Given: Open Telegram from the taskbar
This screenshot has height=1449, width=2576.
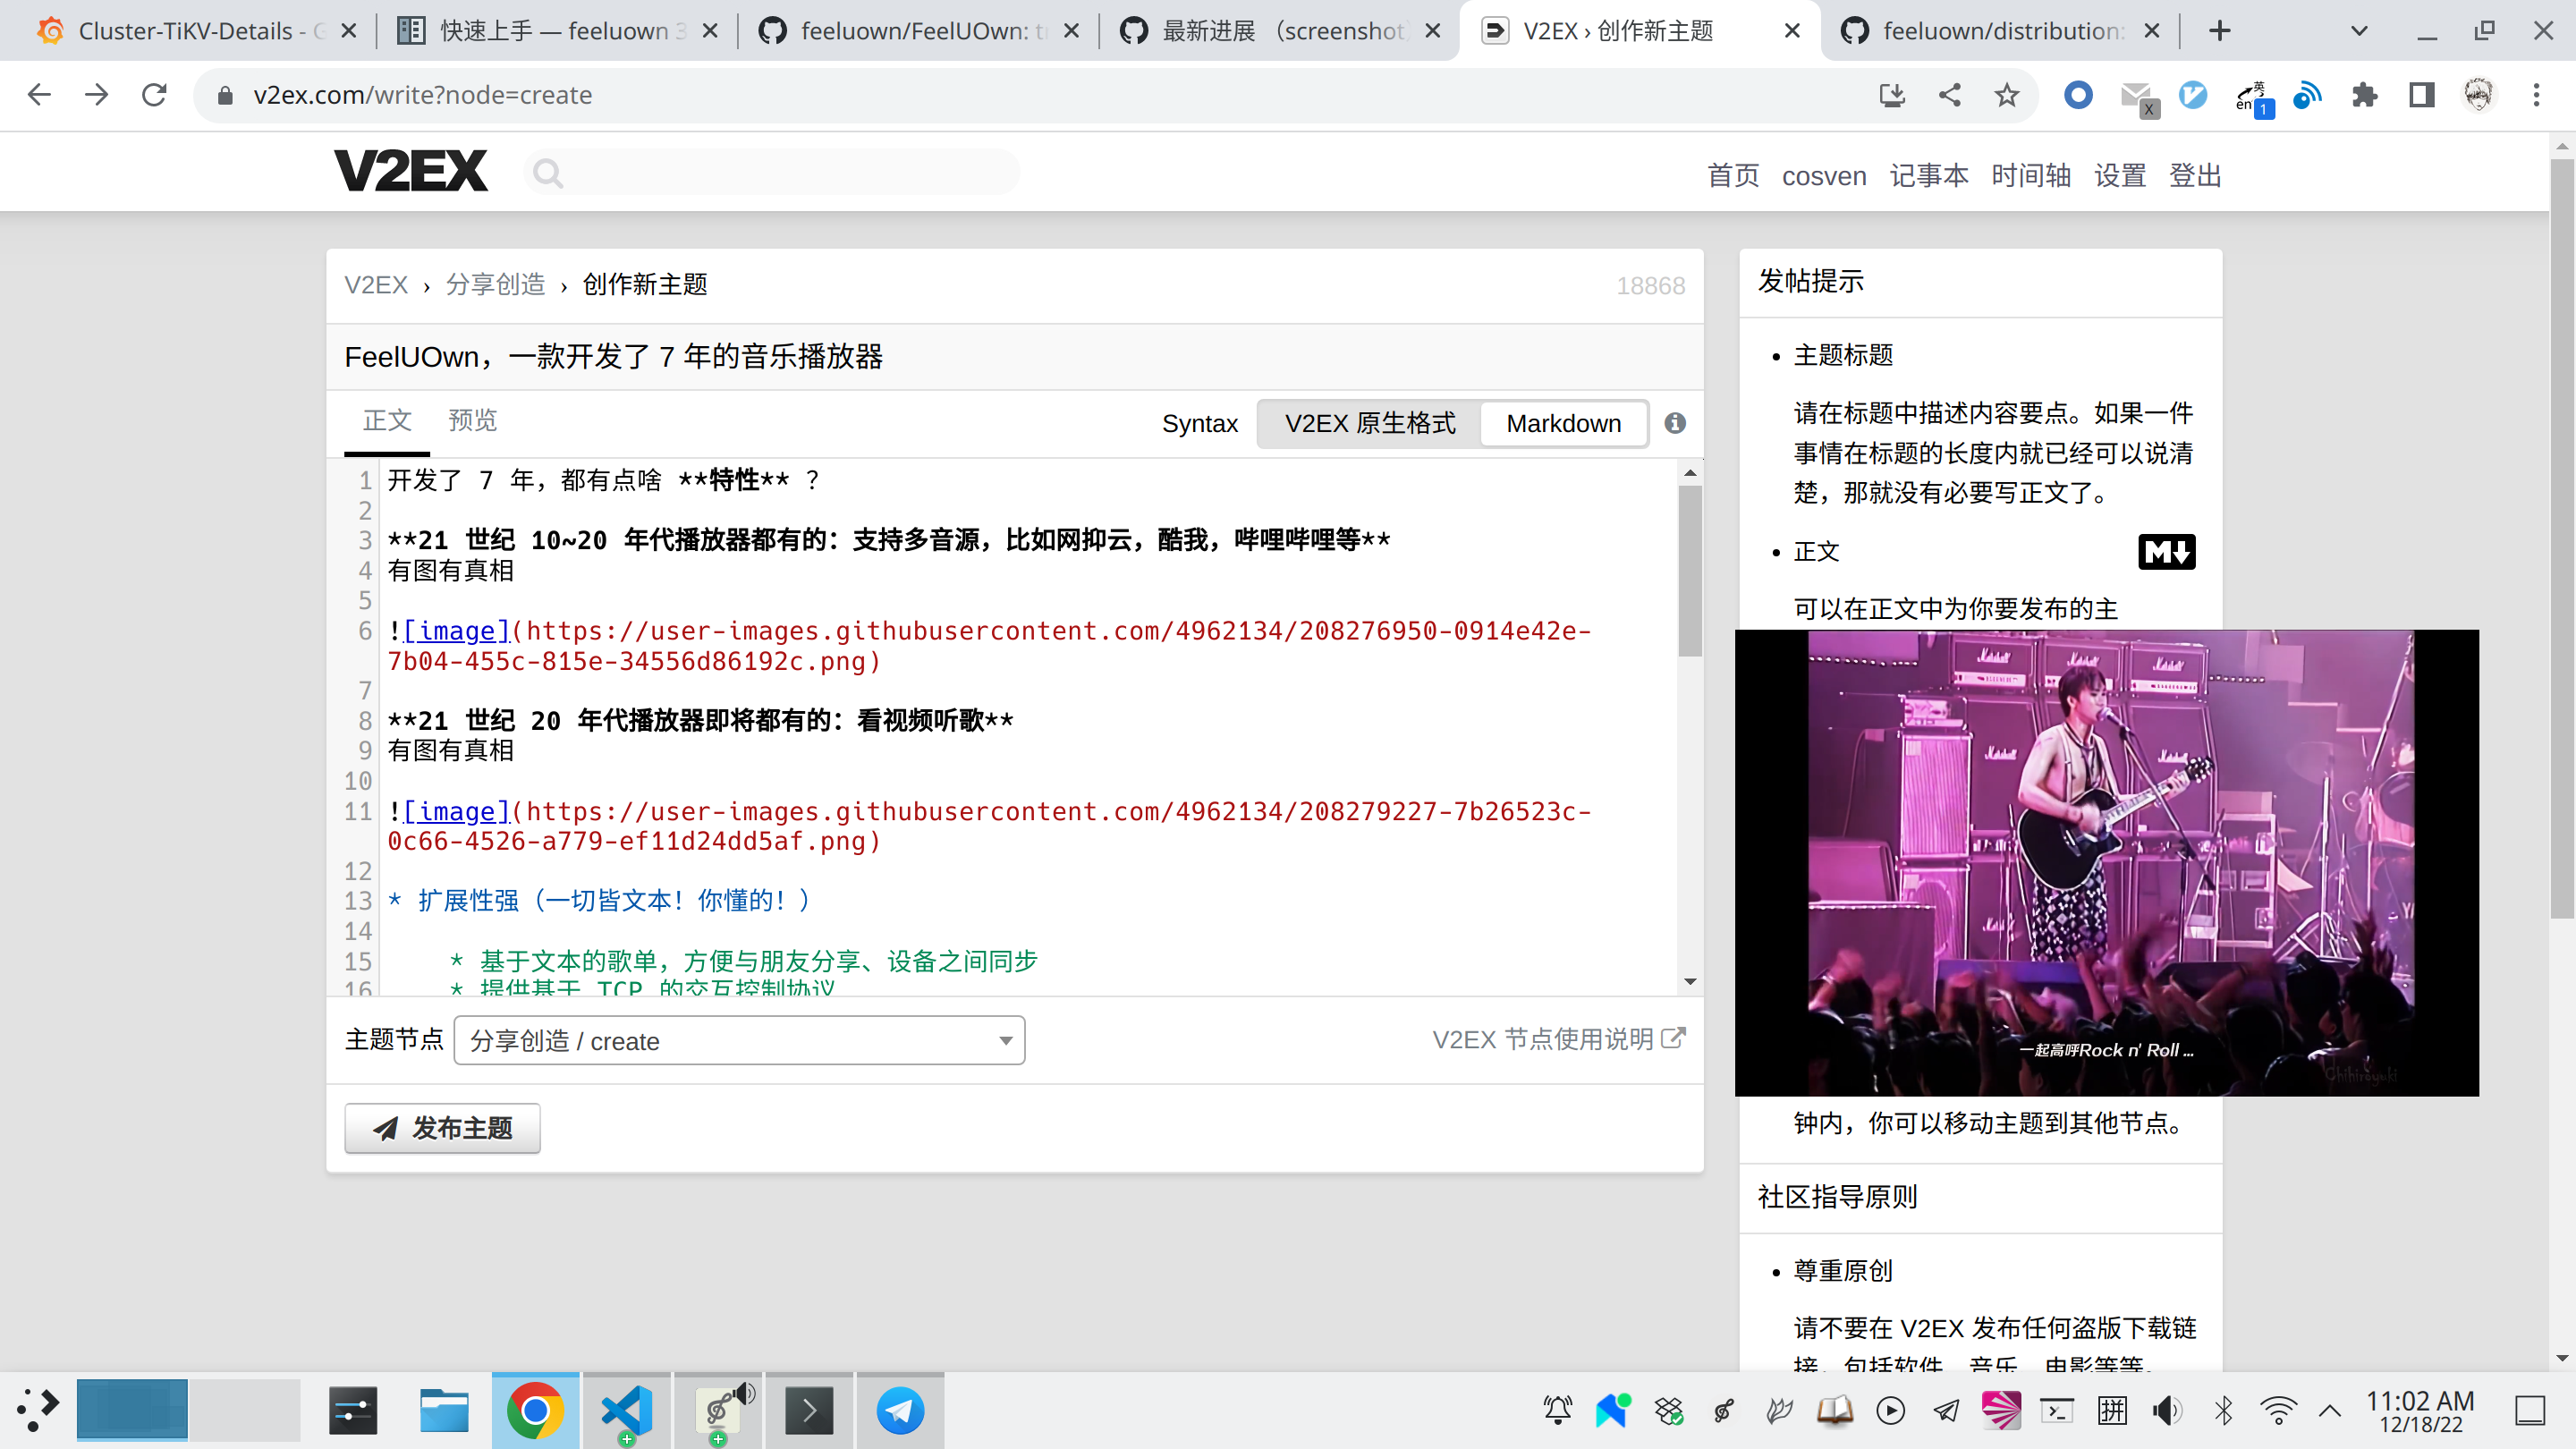Looking at the screenshot, I should [900, 1411].
